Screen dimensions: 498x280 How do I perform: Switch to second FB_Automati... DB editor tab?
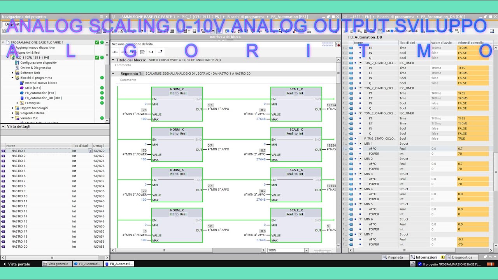click(119, 264)
